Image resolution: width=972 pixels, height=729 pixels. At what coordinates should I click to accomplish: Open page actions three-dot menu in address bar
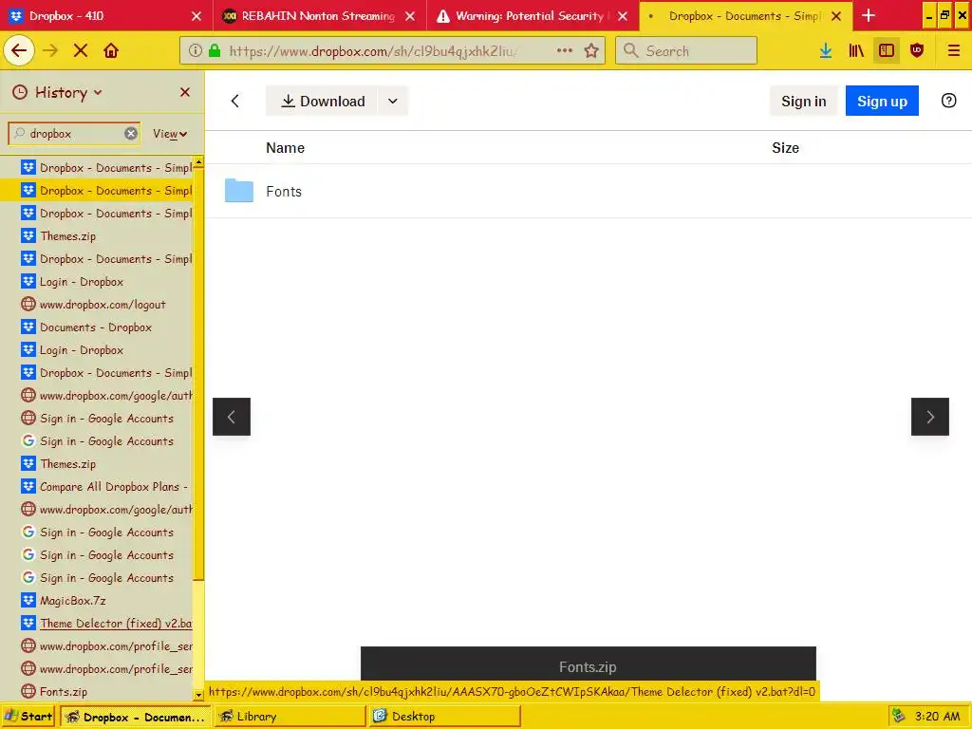point(564,51)
